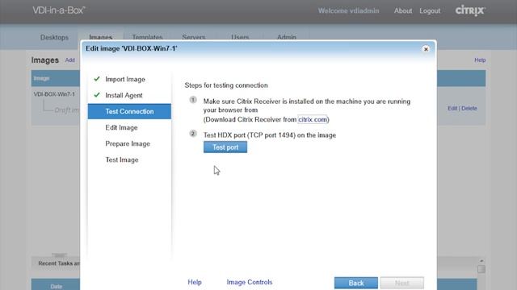Click the Citrix logo
517x290 pixels.
point(470,10)
